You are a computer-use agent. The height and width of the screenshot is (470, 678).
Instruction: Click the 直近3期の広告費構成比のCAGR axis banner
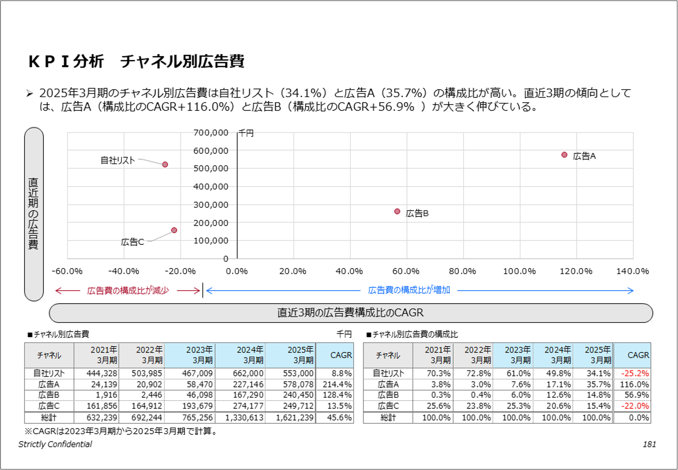pyautogui.click(x=350, y=313)
